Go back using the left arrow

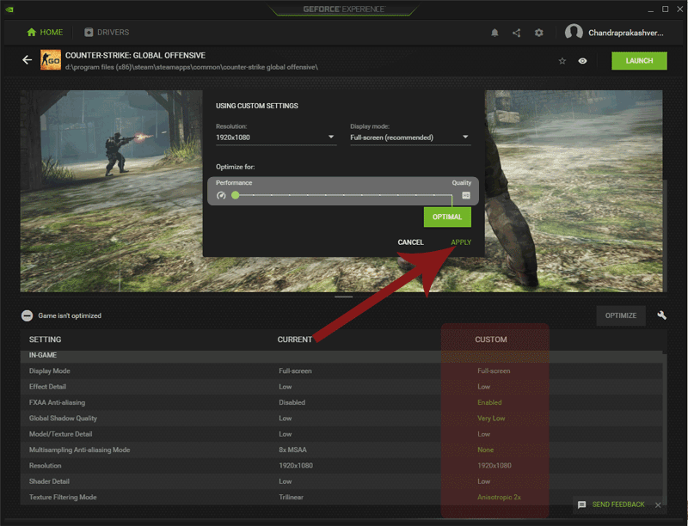(x=28, y=60)
